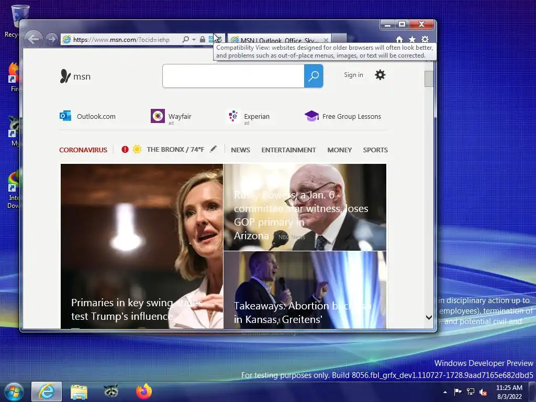Image resolution: width=536 pixels, height=402 pixels.
Task: Toggle the Compatibility View icon
Action: 211,39
